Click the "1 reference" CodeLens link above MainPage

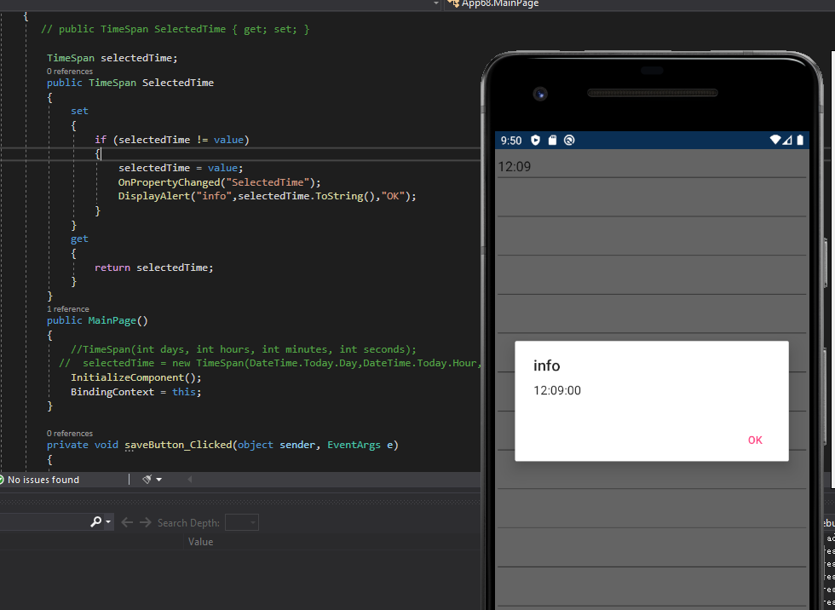tap(67, 309)
